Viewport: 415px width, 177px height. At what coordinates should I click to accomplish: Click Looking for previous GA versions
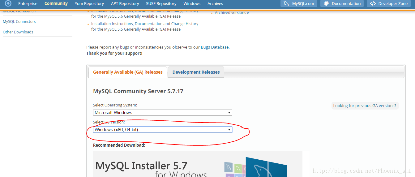pyautogui.click(x=365, y=106)
